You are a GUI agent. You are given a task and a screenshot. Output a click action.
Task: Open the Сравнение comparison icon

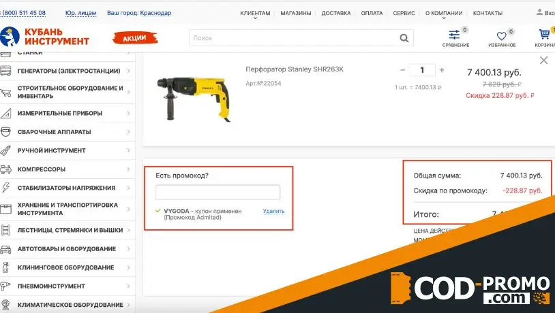(455, 37)
